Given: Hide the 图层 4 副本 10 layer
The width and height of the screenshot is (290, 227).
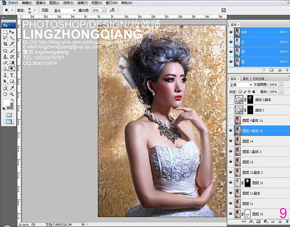Looking at the screenshot, I should click(231, 131).
